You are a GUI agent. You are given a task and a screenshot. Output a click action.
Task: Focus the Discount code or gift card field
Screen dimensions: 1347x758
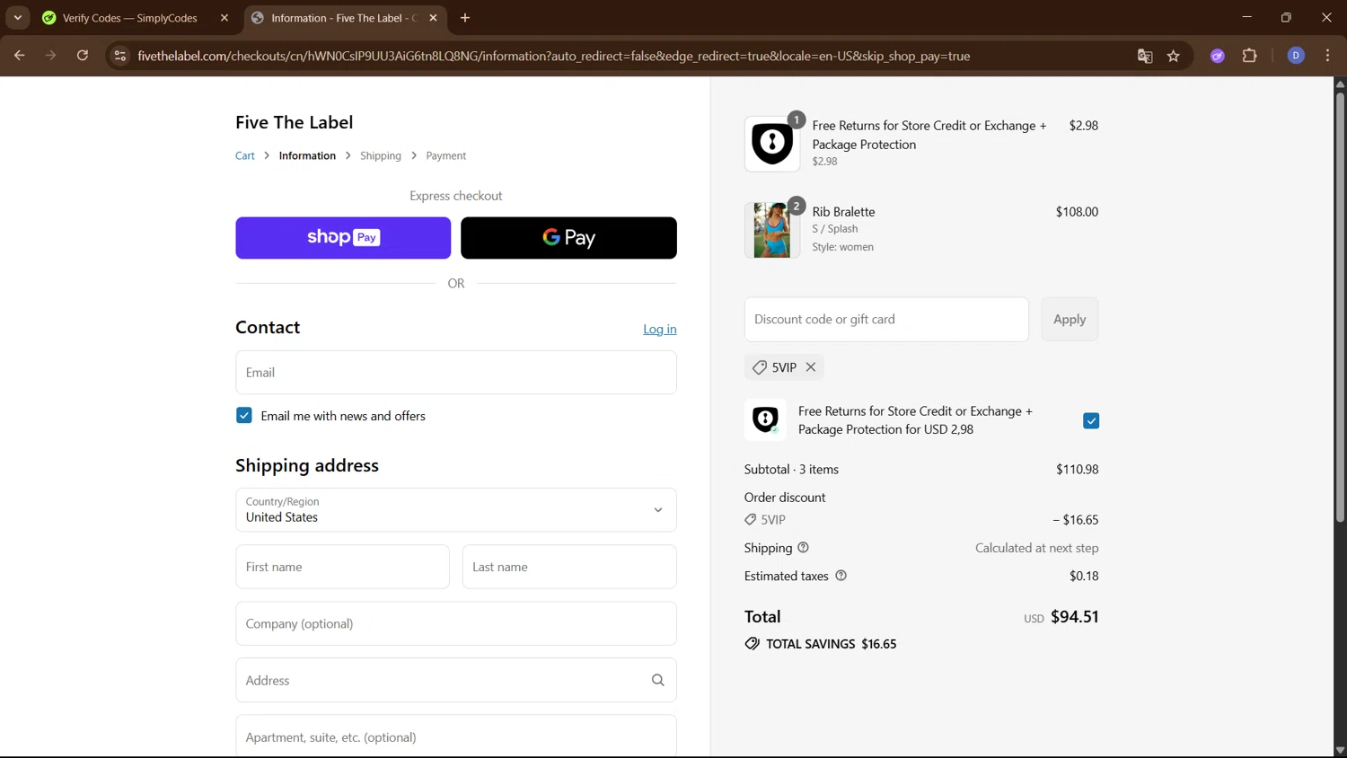click(x=886, y=320)
